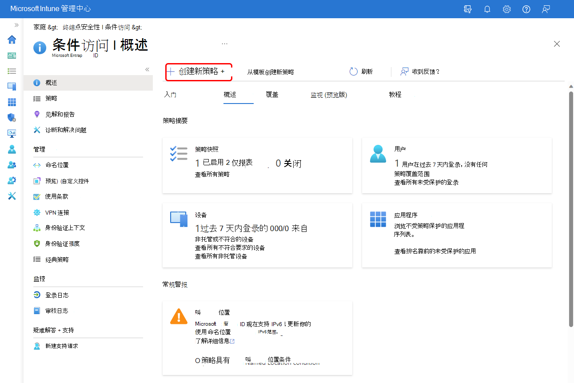This screenshot has width=574, height=383.
Task: Click the orange warning triangle alert icon
Action: (x=179, y=316)
